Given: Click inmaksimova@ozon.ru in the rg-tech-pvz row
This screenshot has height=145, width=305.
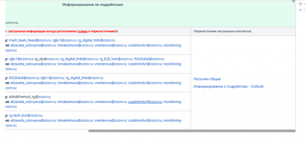Looking at the screenshot, I should click(x=75, y=120).
